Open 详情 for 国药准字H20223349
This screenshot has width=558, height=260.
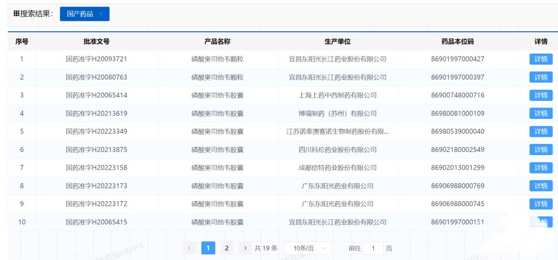click(x=541, y=132)
